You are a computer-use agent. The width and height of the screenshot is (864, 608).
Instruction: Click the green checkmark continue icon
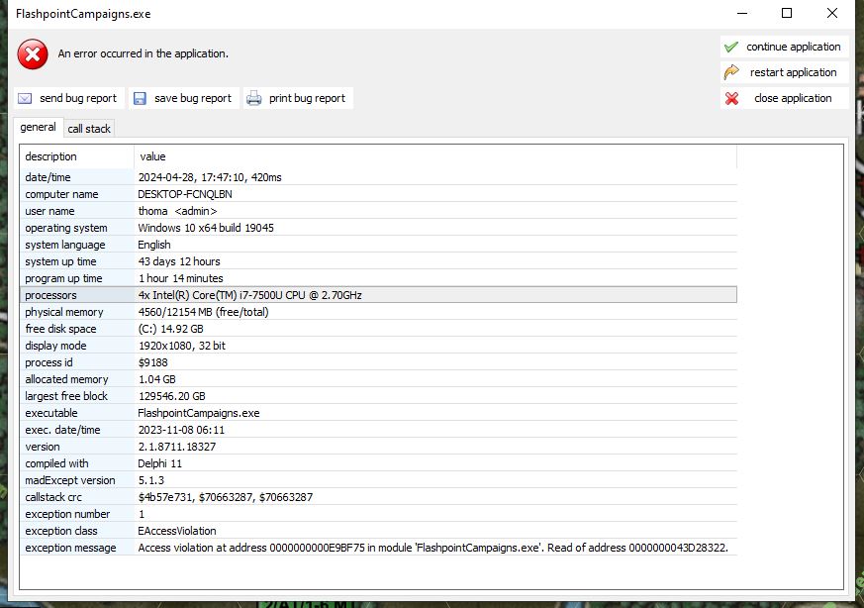point(731,48)
